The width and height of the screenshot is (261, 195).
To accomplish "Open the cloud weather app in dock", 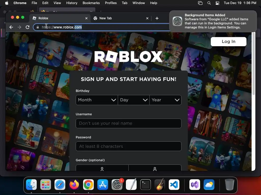I will point(209,185).
